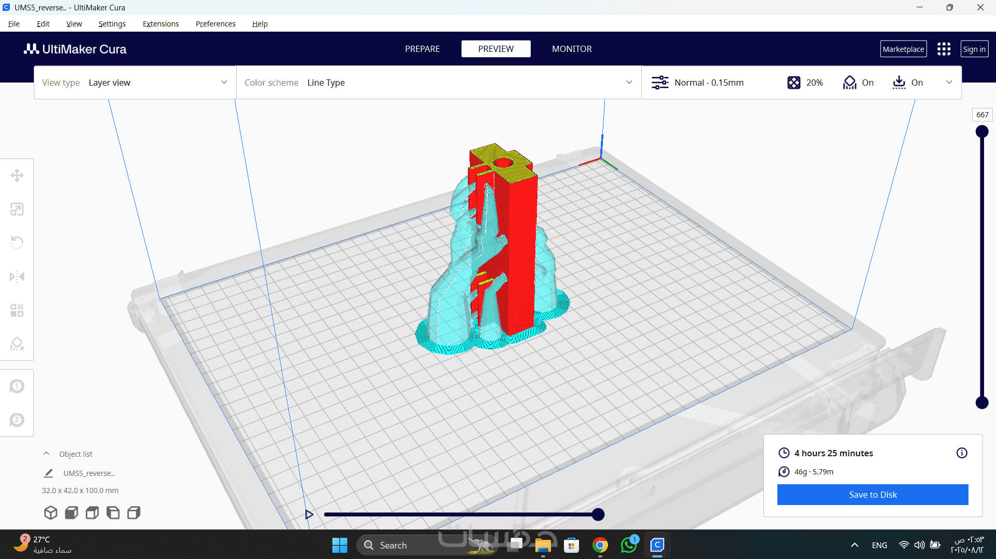Viewport: 996px width, 559px height.
Task: Switch to top view cube icon
Action: (92, 513)
